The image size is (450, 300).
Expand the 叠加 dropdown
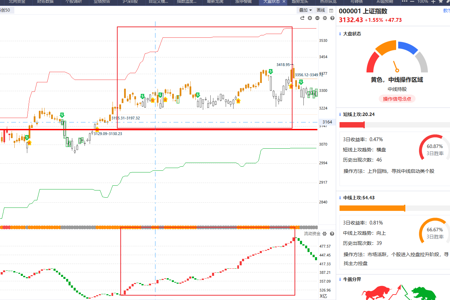pos(305,10)
